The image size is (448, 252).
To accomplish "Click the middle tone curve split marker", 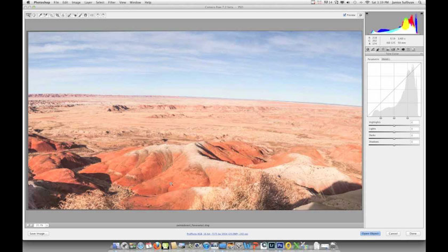I will [394, 118].
